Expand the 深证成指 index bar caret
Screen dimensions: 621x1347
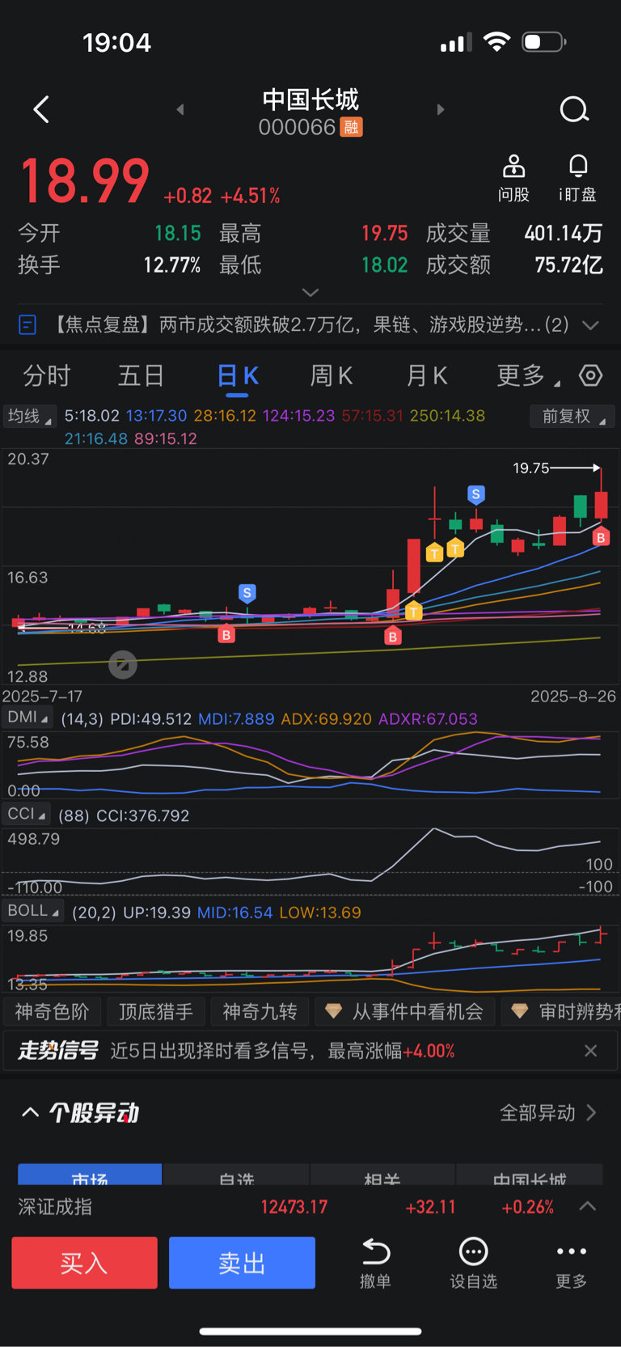click(x=588, y=1206)
